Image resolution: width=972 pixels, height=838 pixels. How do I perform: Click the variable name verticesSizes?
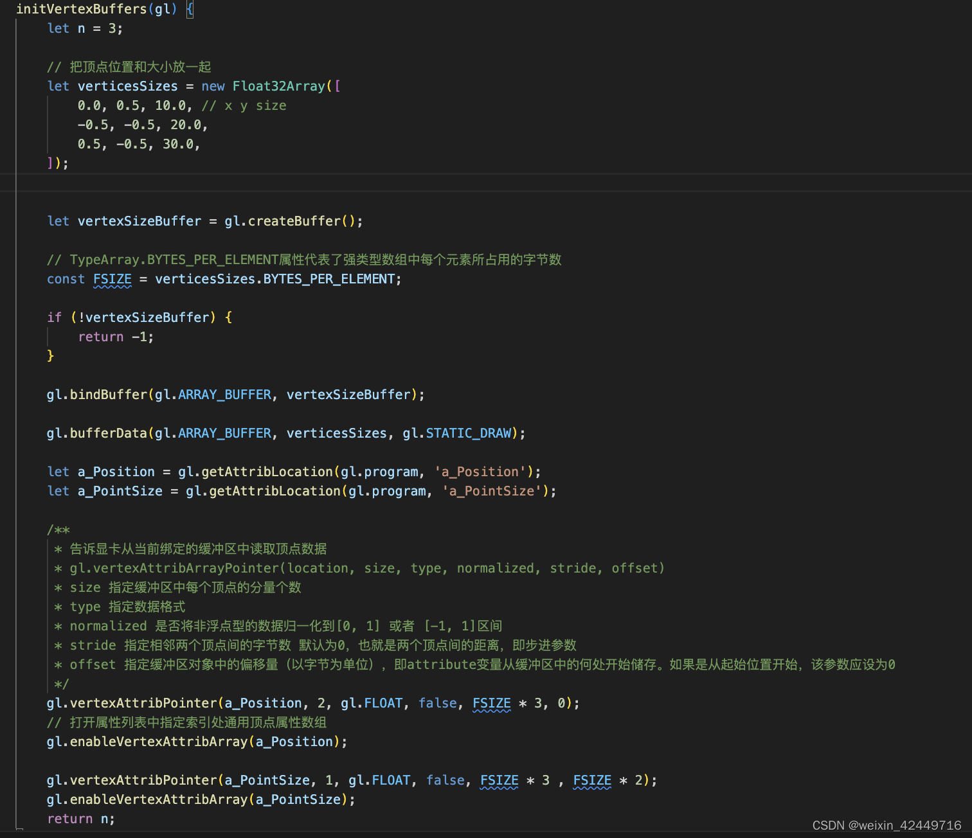click(x=127, y=85)
